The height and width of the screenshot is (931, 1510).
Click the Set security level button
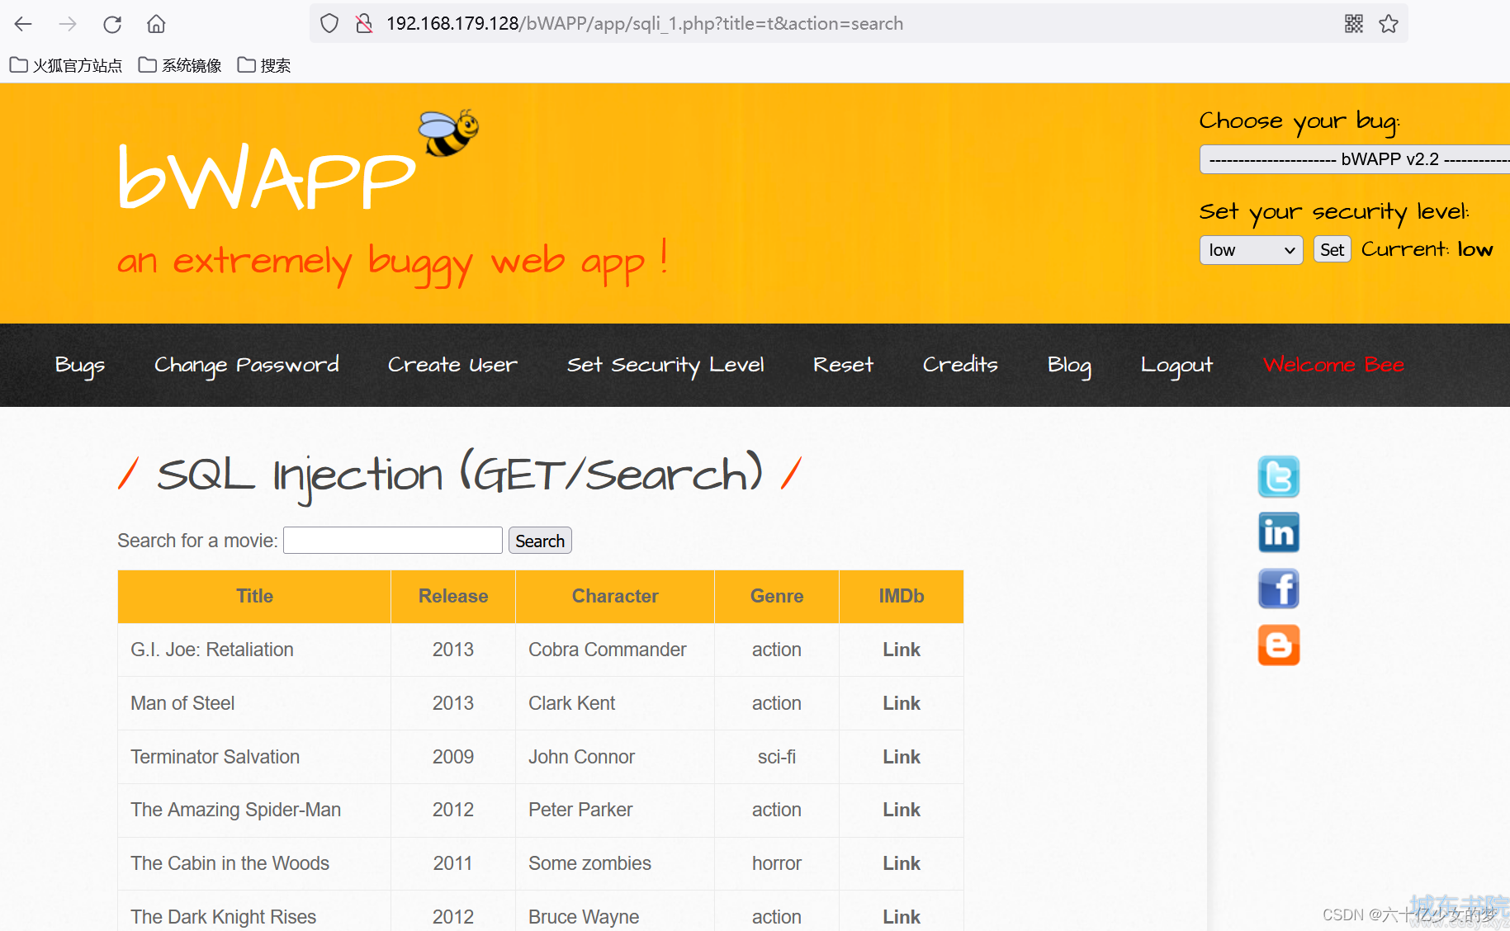[x=1332, y=250]
